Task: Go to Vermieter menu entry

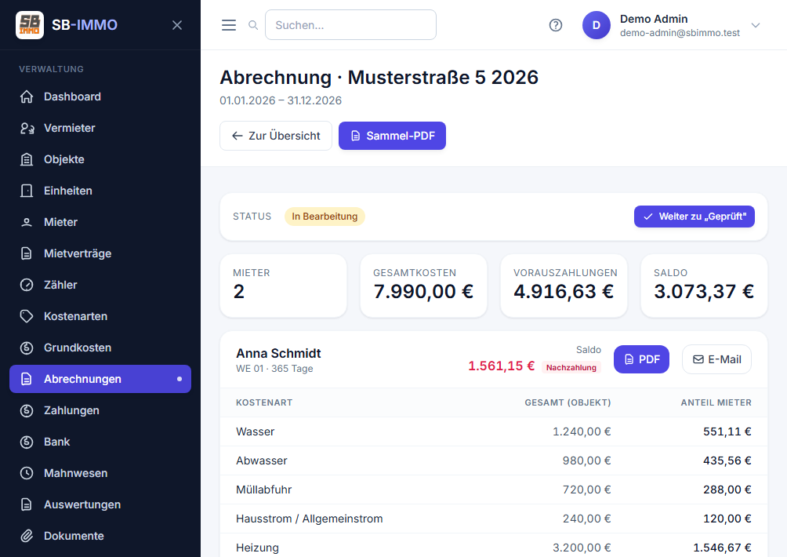Action: pos(100,128)
